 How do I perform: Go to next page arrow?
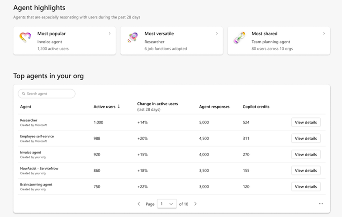[x=195, y=204]
